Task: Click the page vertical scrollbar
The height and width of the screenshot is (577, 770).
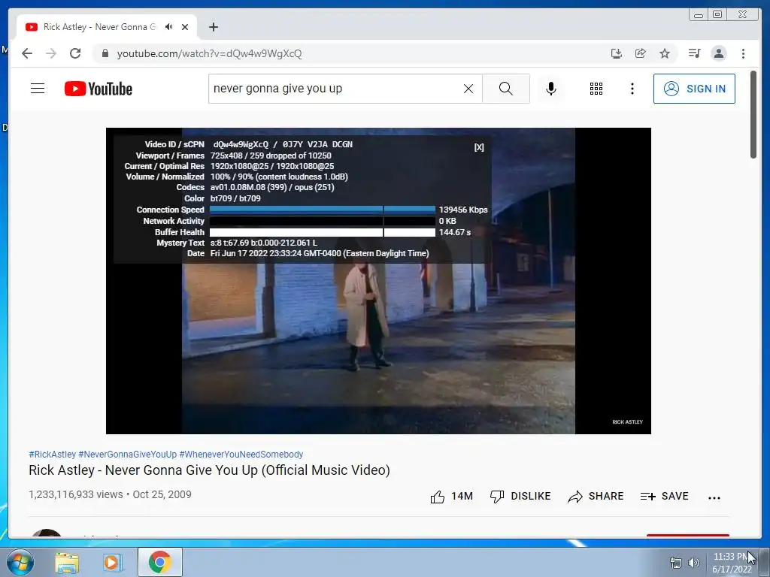Action: 753,115
